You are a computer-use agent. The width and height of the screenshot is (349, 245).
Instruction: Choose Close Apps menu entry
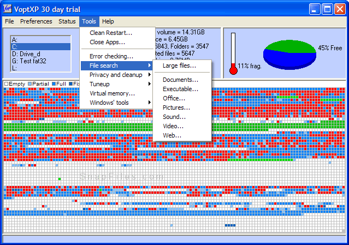point(116,42)
